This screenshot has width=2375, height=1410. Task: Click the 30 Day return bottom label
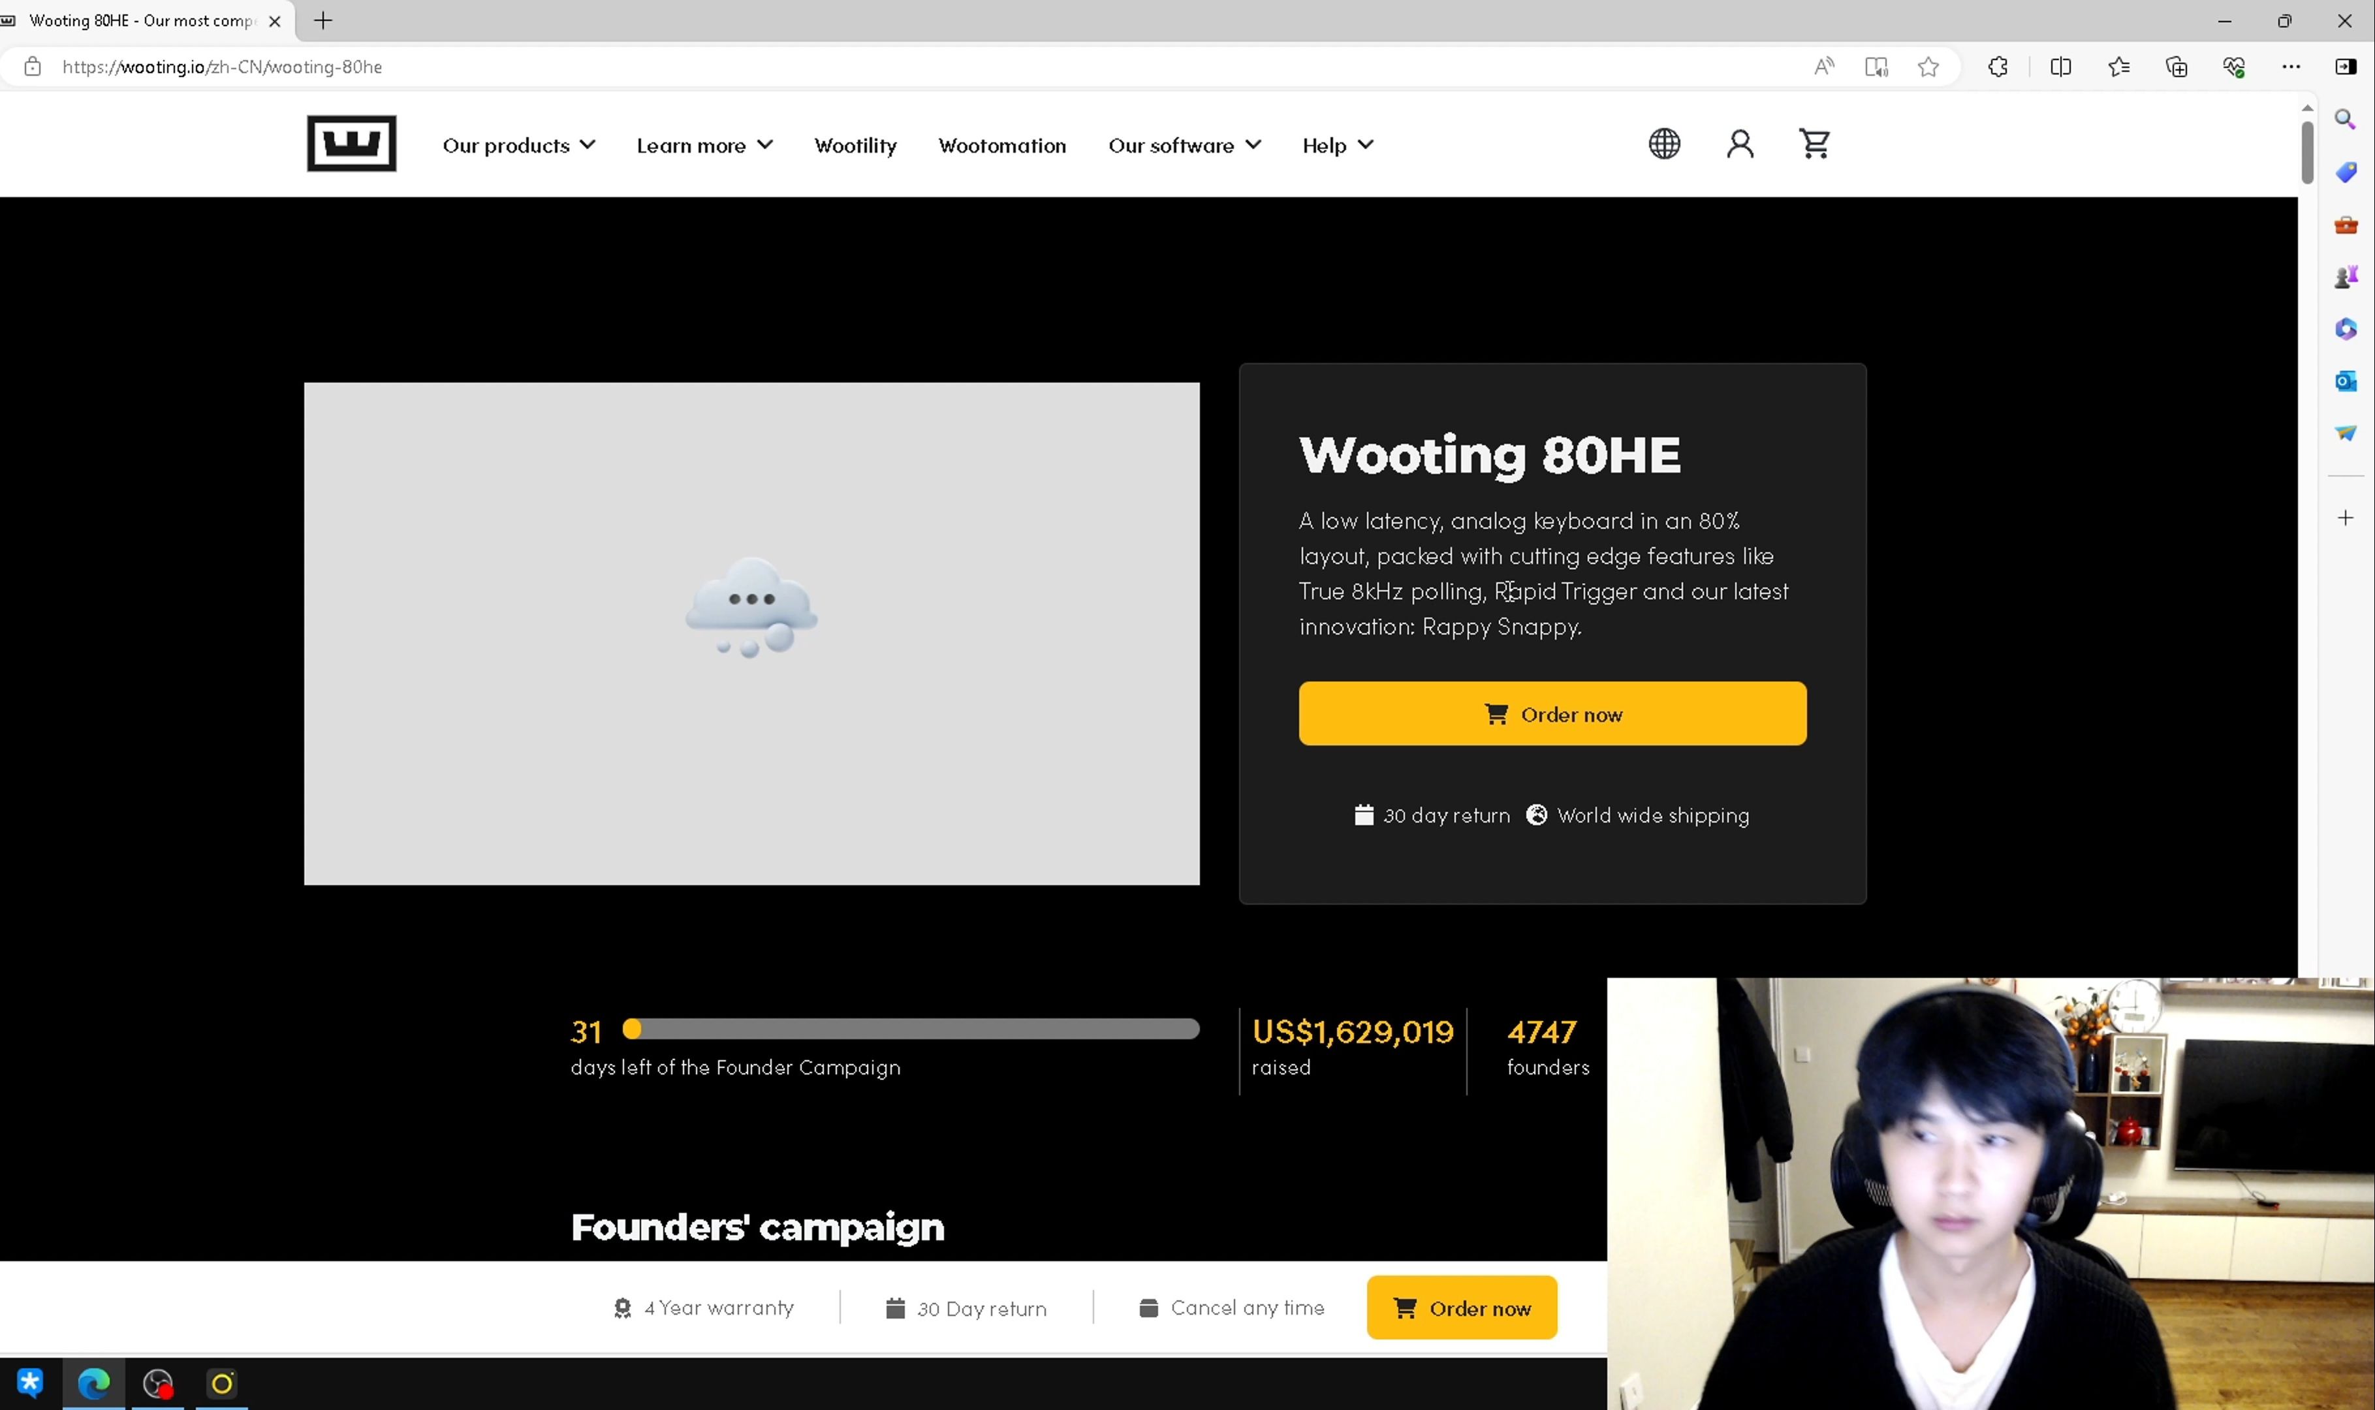981,1308
